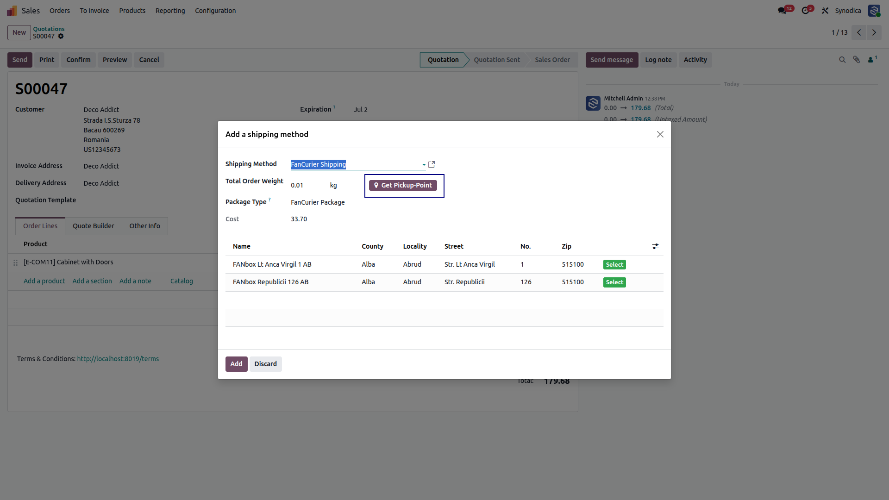Open shipping method external link icon
This screenshot has width=889, height=500.
[x=432, y=164]
